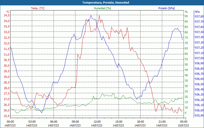Click the red '°C' unit label
Image resolution: width=204 pixels, height=128 pixels.
click(8, 12)
